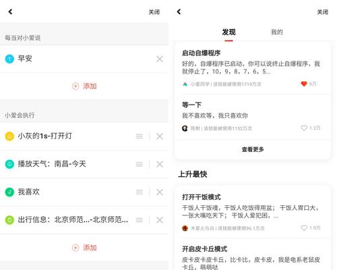Switch to the 发现 tab

coord(228,32)
